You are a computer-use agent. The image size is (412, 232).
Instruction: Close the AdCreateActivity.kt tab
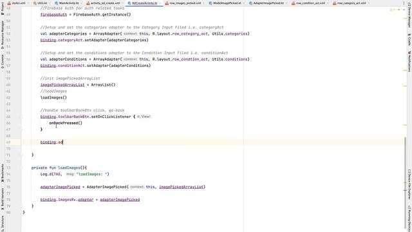pyautogui.click(x=160, y=3)
